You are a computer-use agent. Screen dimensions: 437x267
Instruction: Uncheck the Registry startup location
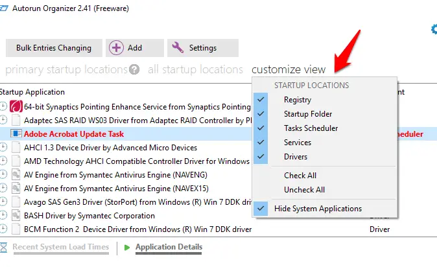pyautogui.click(x=298, y=100)
